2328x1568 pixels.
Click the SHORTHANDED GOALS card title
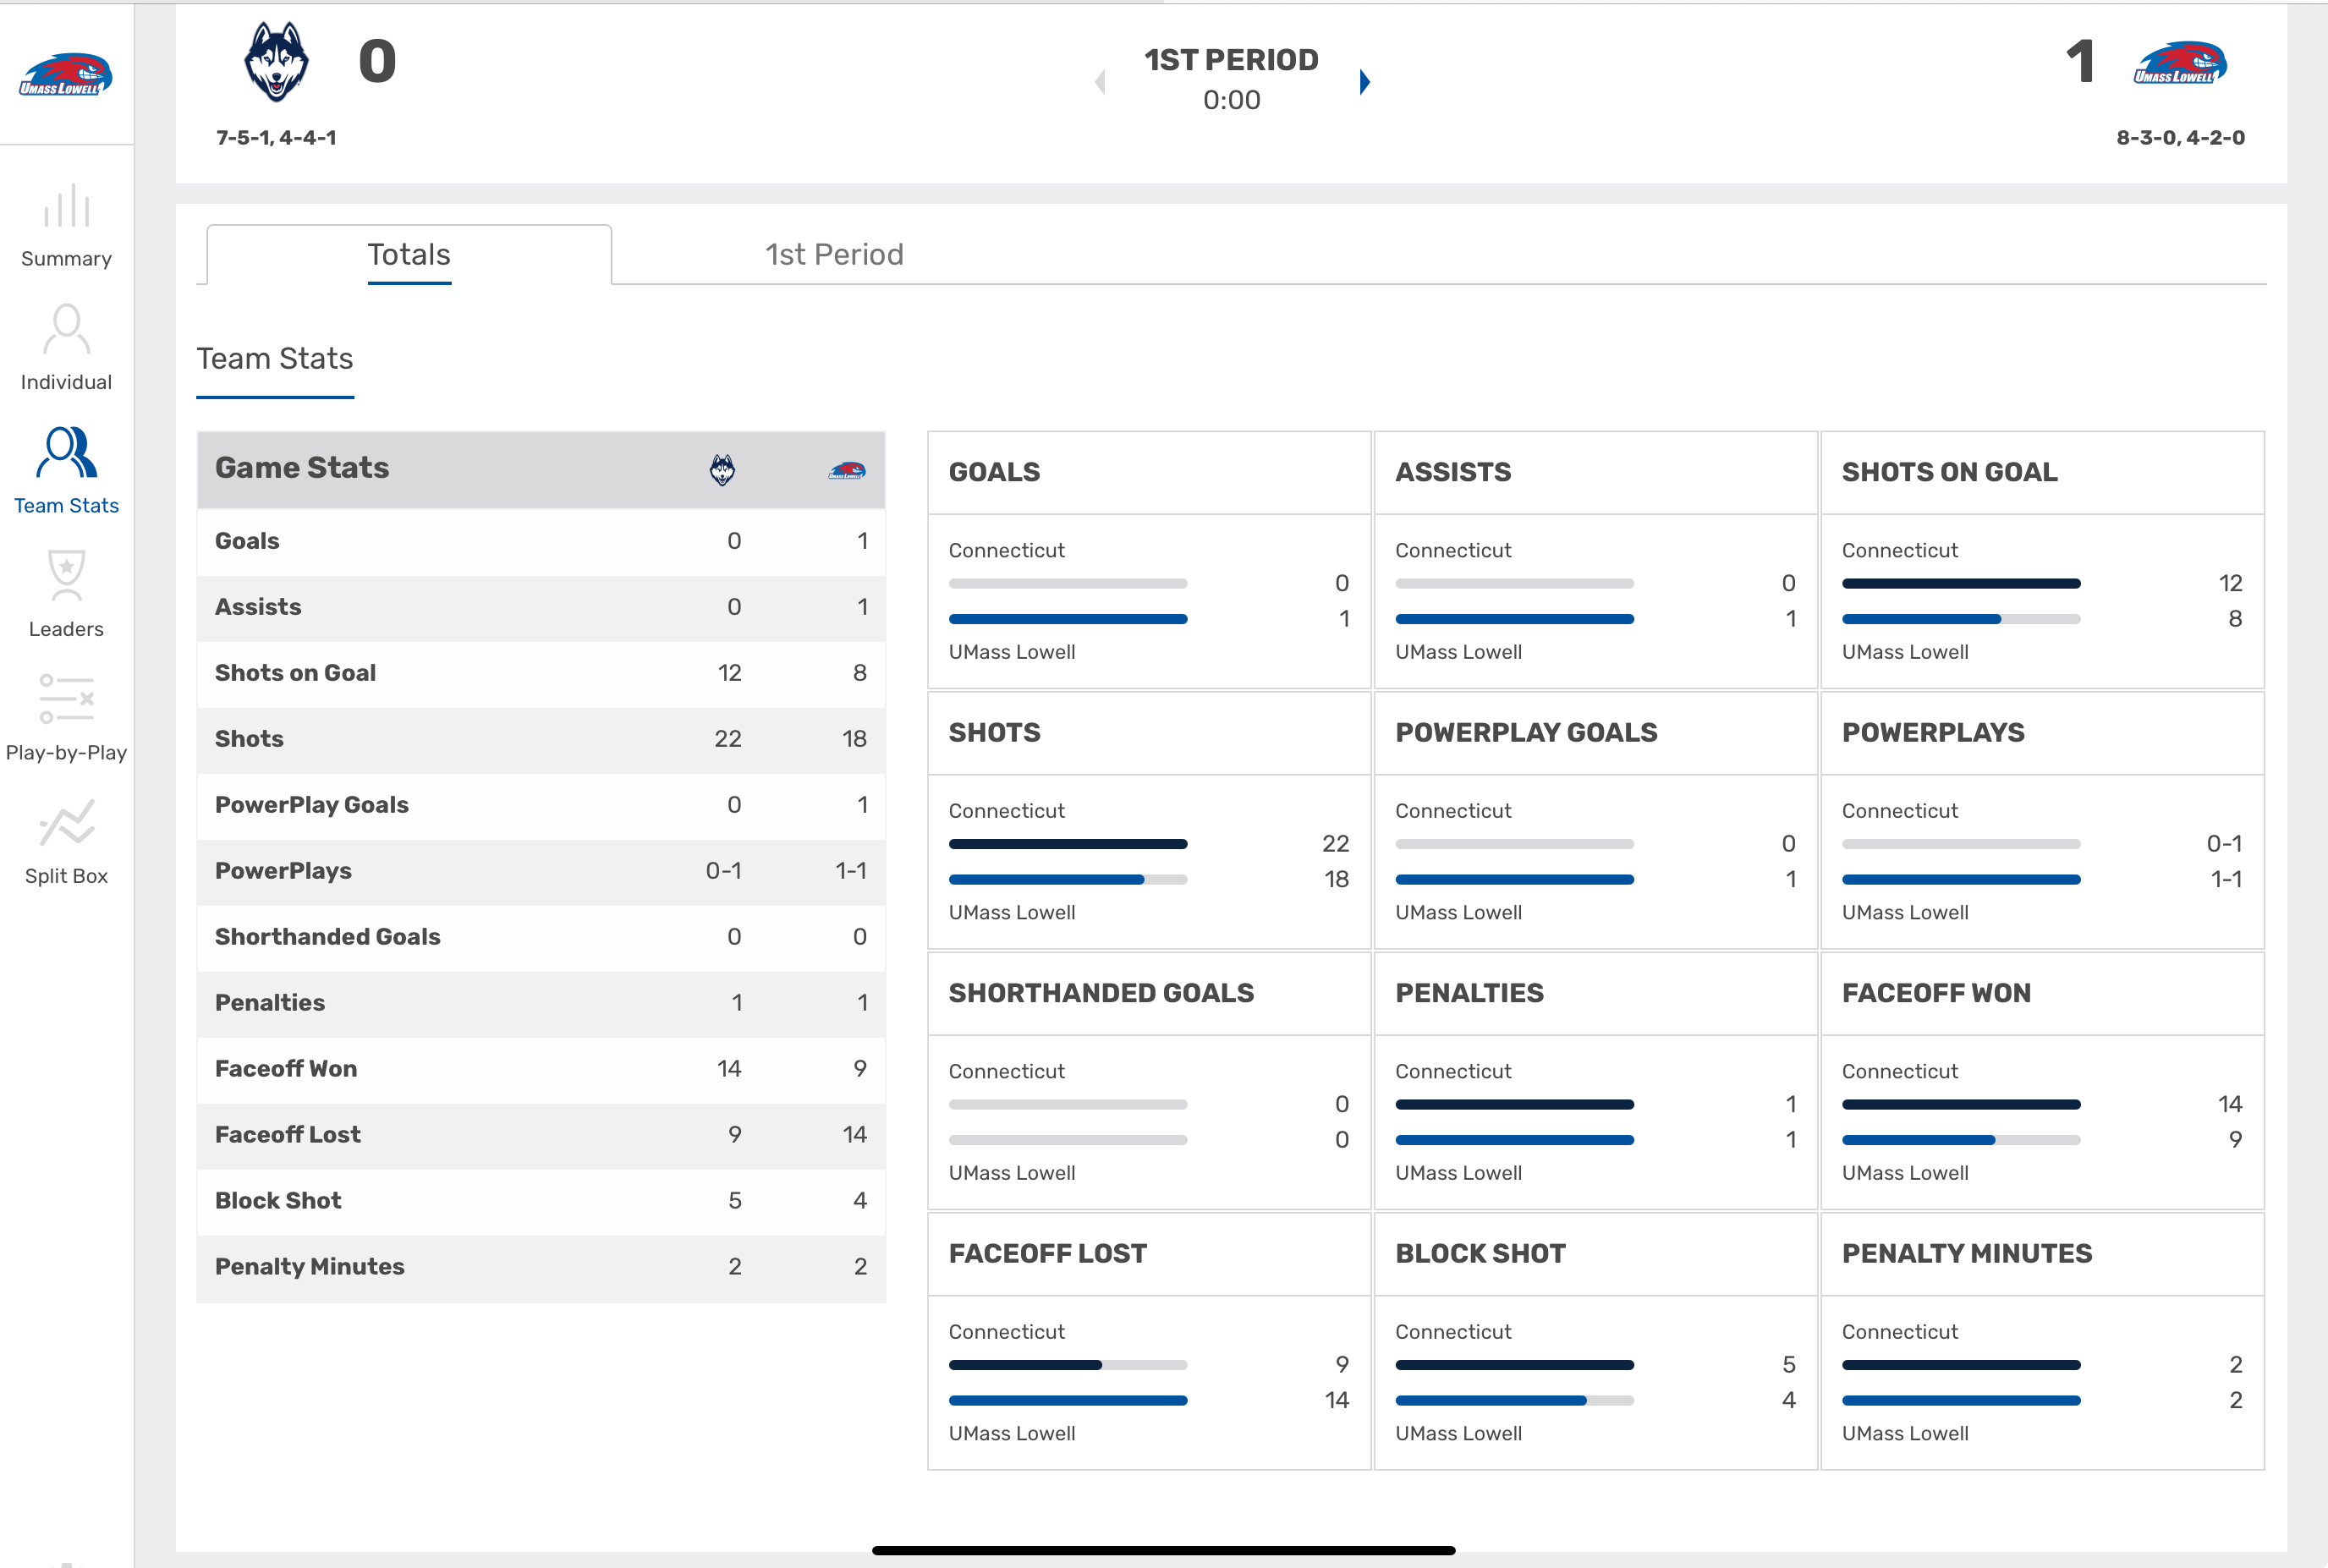click(x=1101, y=993)
